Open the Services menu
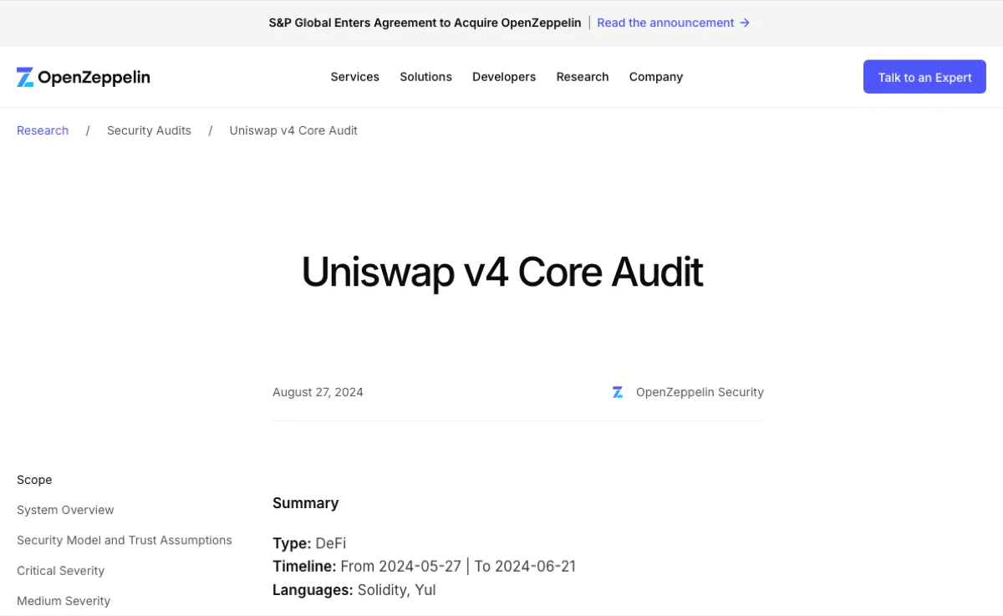 click(354, 77)
